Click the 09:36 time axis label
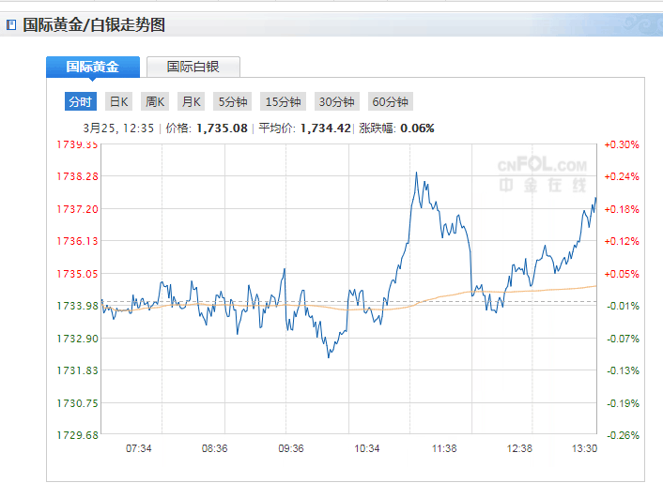 coord(291,448)
